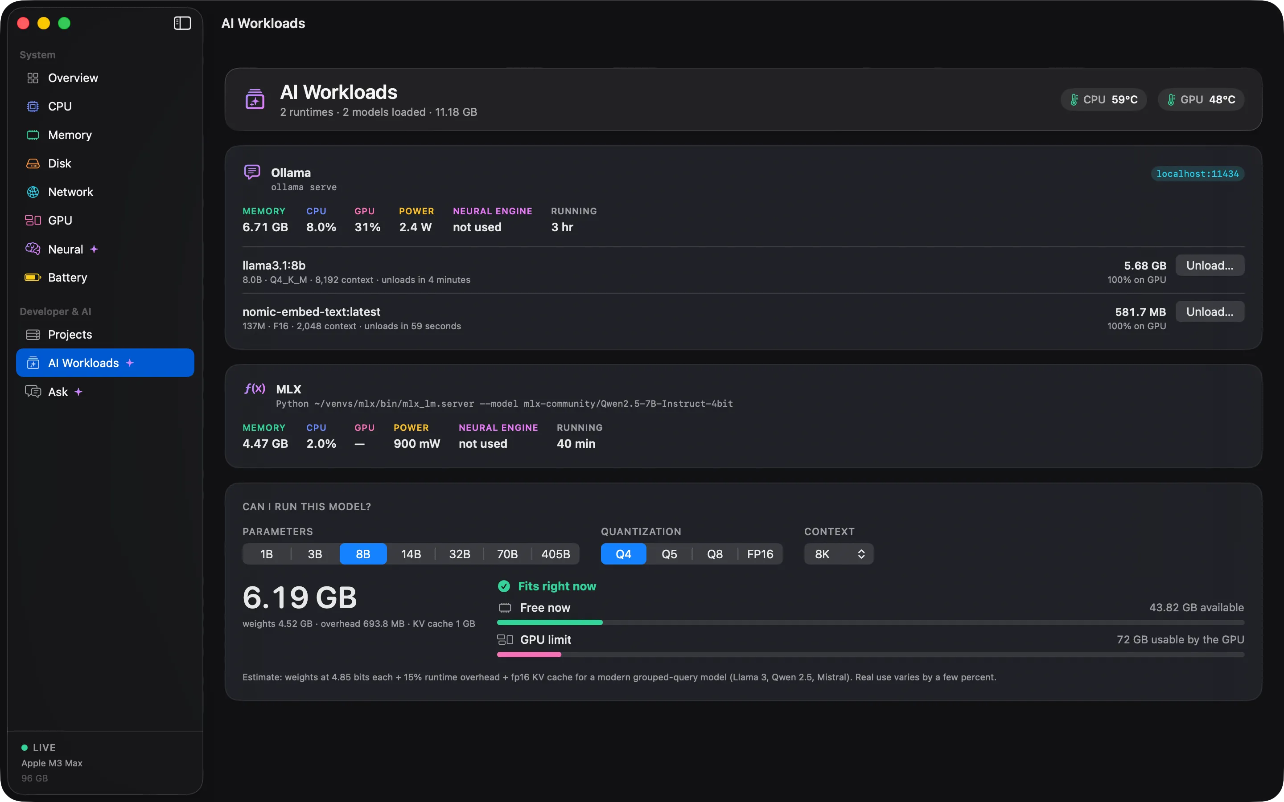Click the sparkle badge next to Ask
This screenshot has height=802, width=1284.
tap(78, 392)
